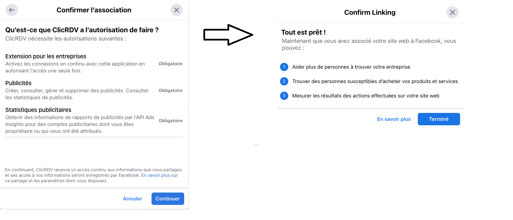Select the Publicités permission heading
The height and width of the screenshot is (220, 513).
click(x=19, y=83)
